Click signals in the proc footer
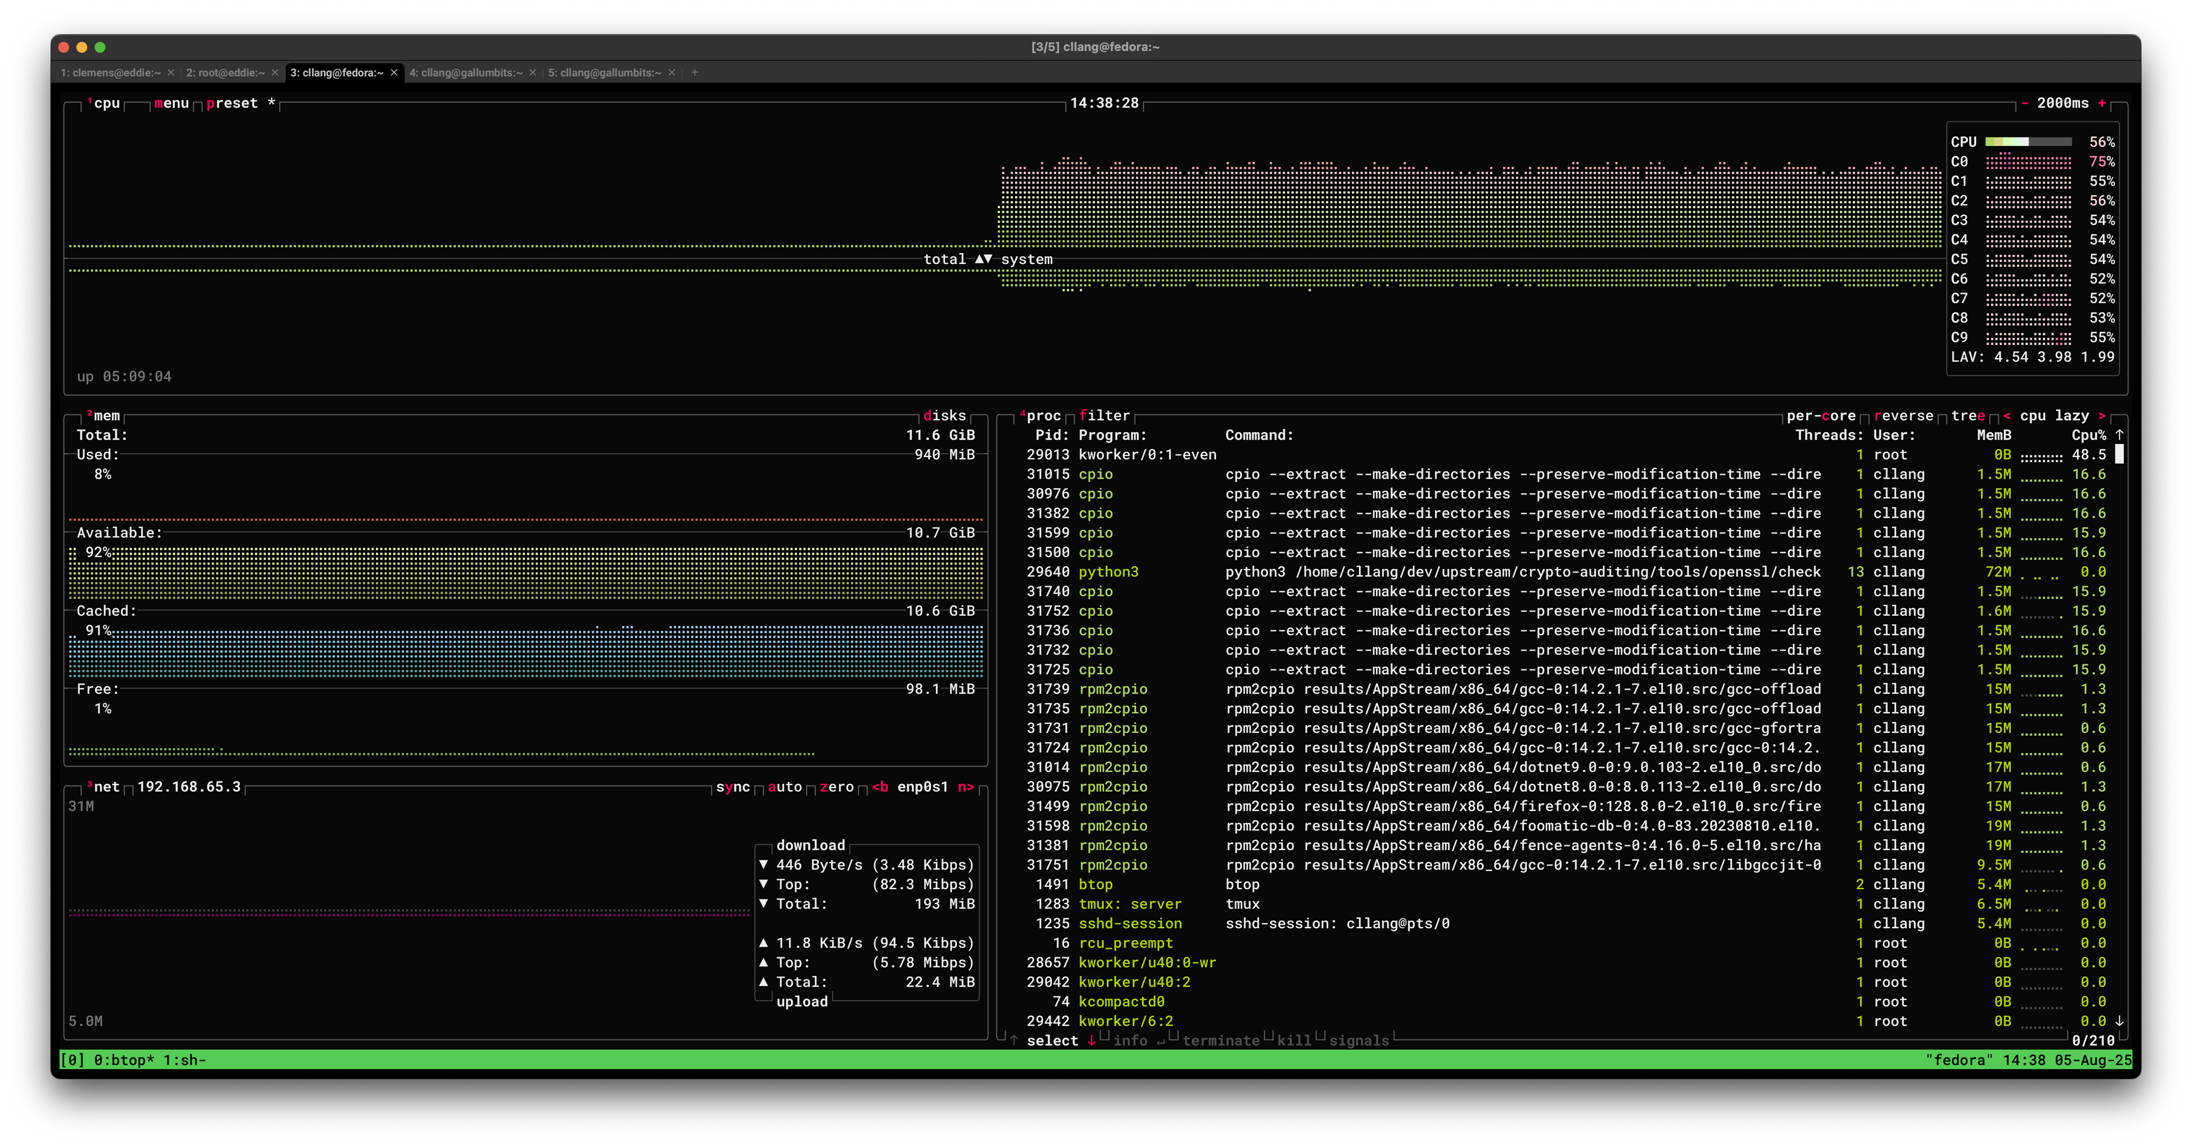This screenshot has width=2192, height=1146. (1358, 1040)
